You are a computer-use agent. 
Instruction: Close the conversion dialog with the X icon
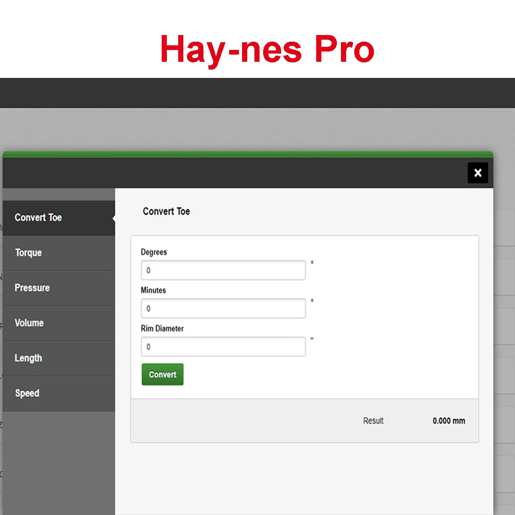click(477, 173)
